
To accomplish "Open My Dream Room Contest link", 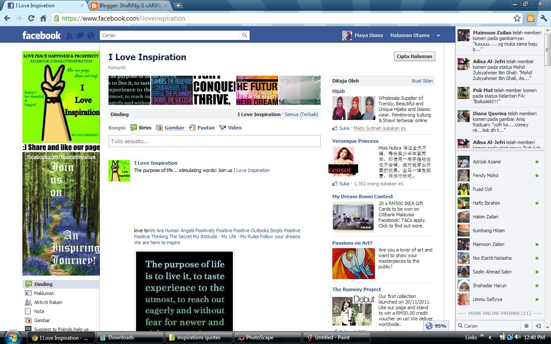I will coord(362,197).
